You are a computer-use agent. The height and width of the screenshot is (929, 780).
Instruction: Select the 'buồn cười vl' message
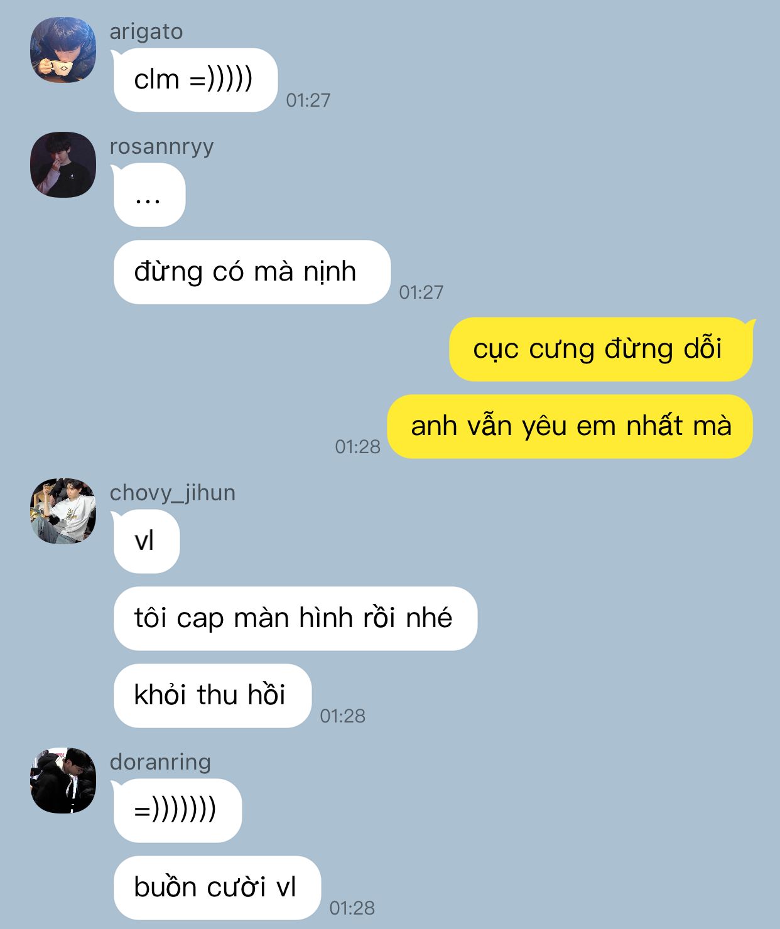pyautogui.click(x=216, y=888)
